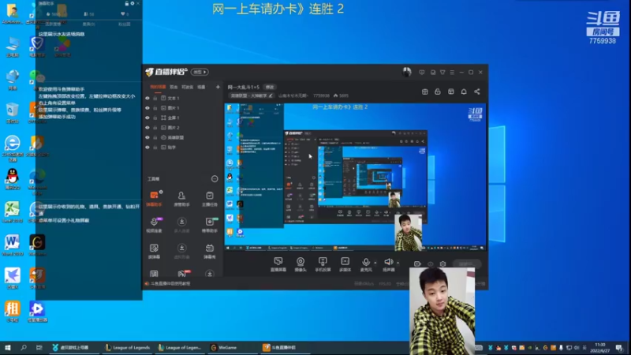Hide the 英雄联盟 layer
Image resolution: width=631 pixels, height=355 pixels.
click(147, 137)
